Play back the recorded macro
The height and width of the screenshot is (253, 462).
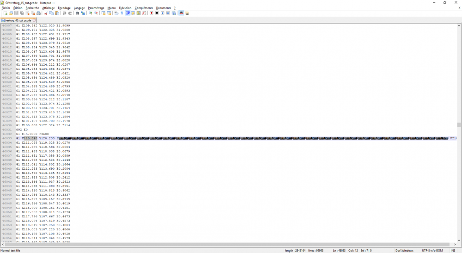tap(163, 13)
